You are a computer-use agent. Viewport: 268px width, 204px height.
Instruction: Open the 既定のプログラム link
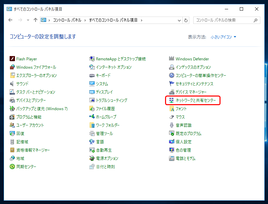(x=188, y=133)
